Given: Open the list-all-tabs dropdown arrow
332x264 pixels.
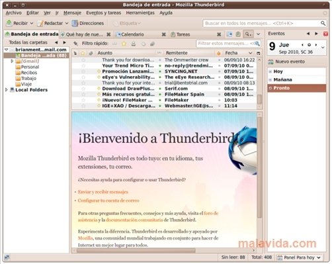Looking at the screenshot, I should pos(258,34).
